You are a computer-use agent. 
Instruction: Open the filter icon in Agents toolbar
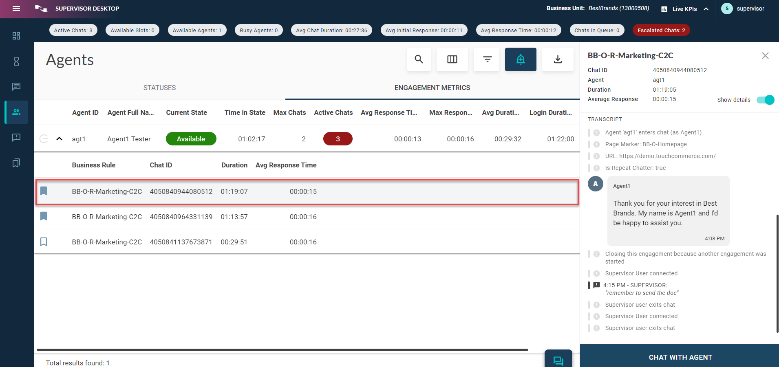point(487,59)
